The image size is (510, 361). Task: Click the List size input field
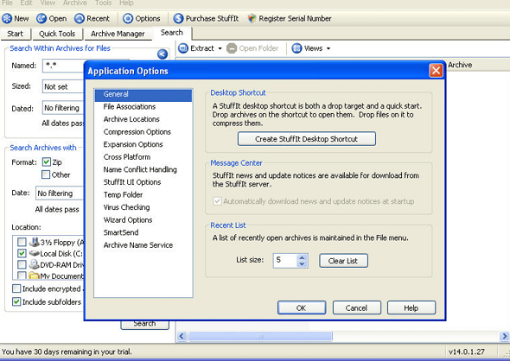(x=285, y=260)
